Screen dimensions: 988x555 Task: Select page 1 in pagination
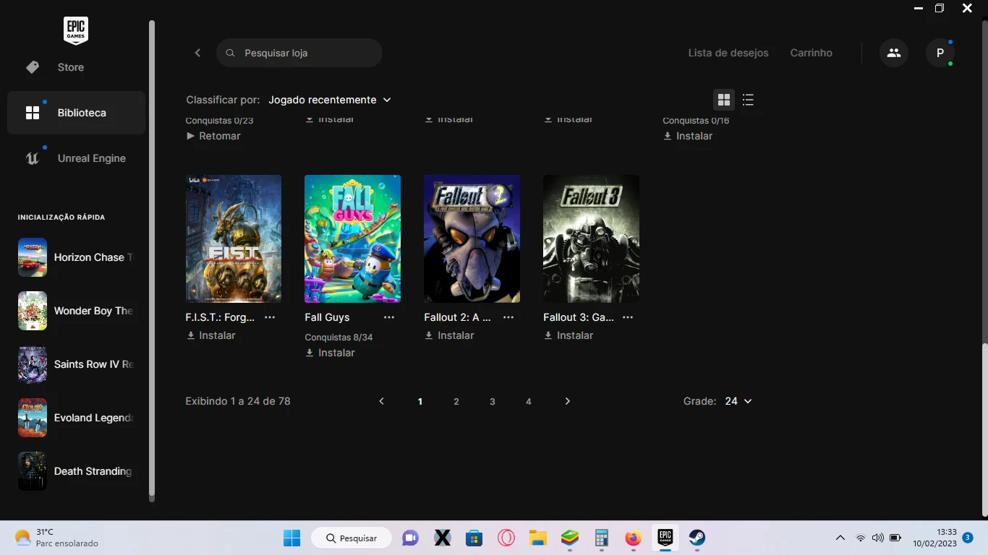pos(420,401)
